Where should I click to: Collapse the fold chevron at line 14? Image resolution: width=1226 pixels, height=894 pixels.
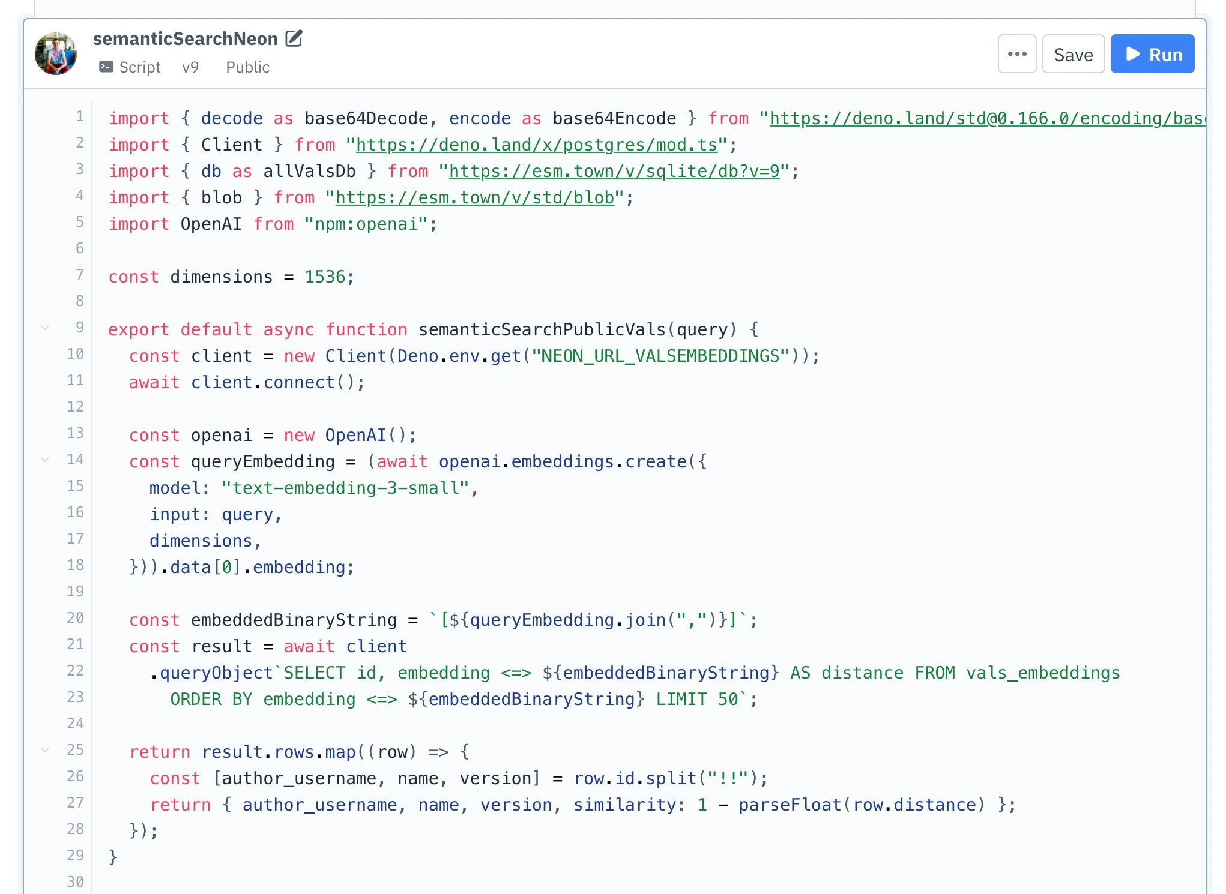pos(45,460)
